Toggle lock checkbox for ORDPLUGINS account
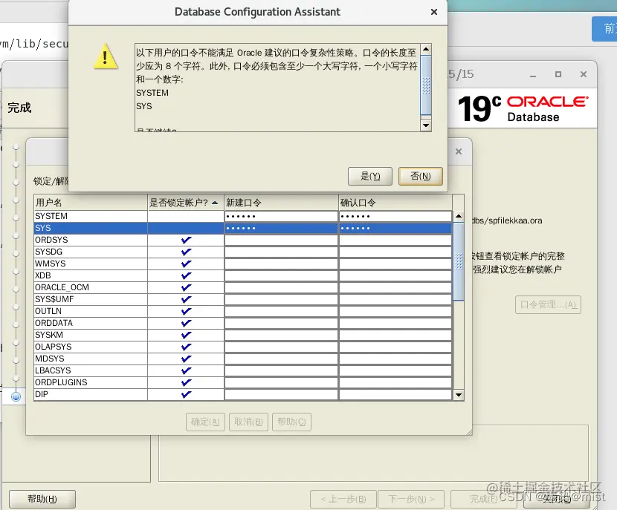Screen dimensions: 617x510 (186, 382)
